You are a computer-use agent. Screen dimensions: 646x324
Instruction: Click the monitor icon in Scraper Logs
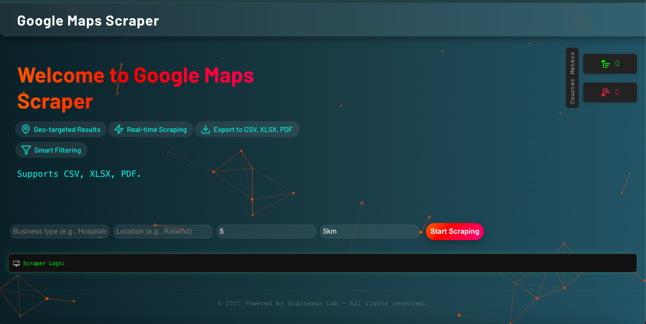(x=17, y=263)
